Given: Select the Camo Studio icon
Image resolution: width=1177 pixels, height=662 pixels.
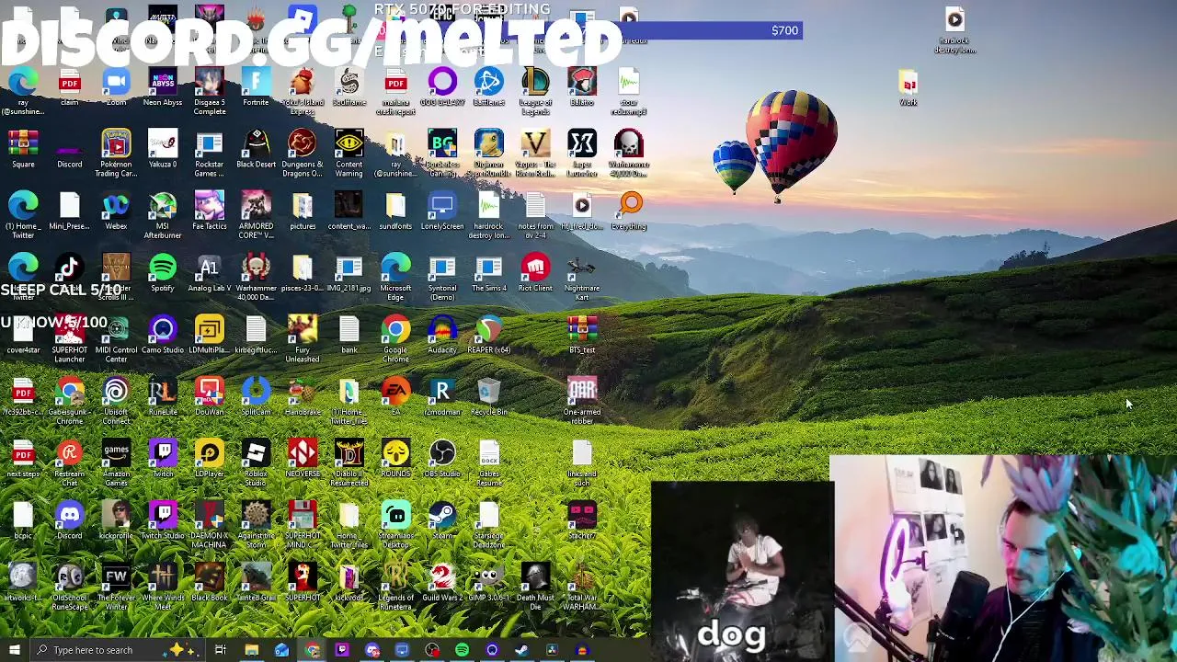Looking at the screenshot, I should tap(163, 329).
